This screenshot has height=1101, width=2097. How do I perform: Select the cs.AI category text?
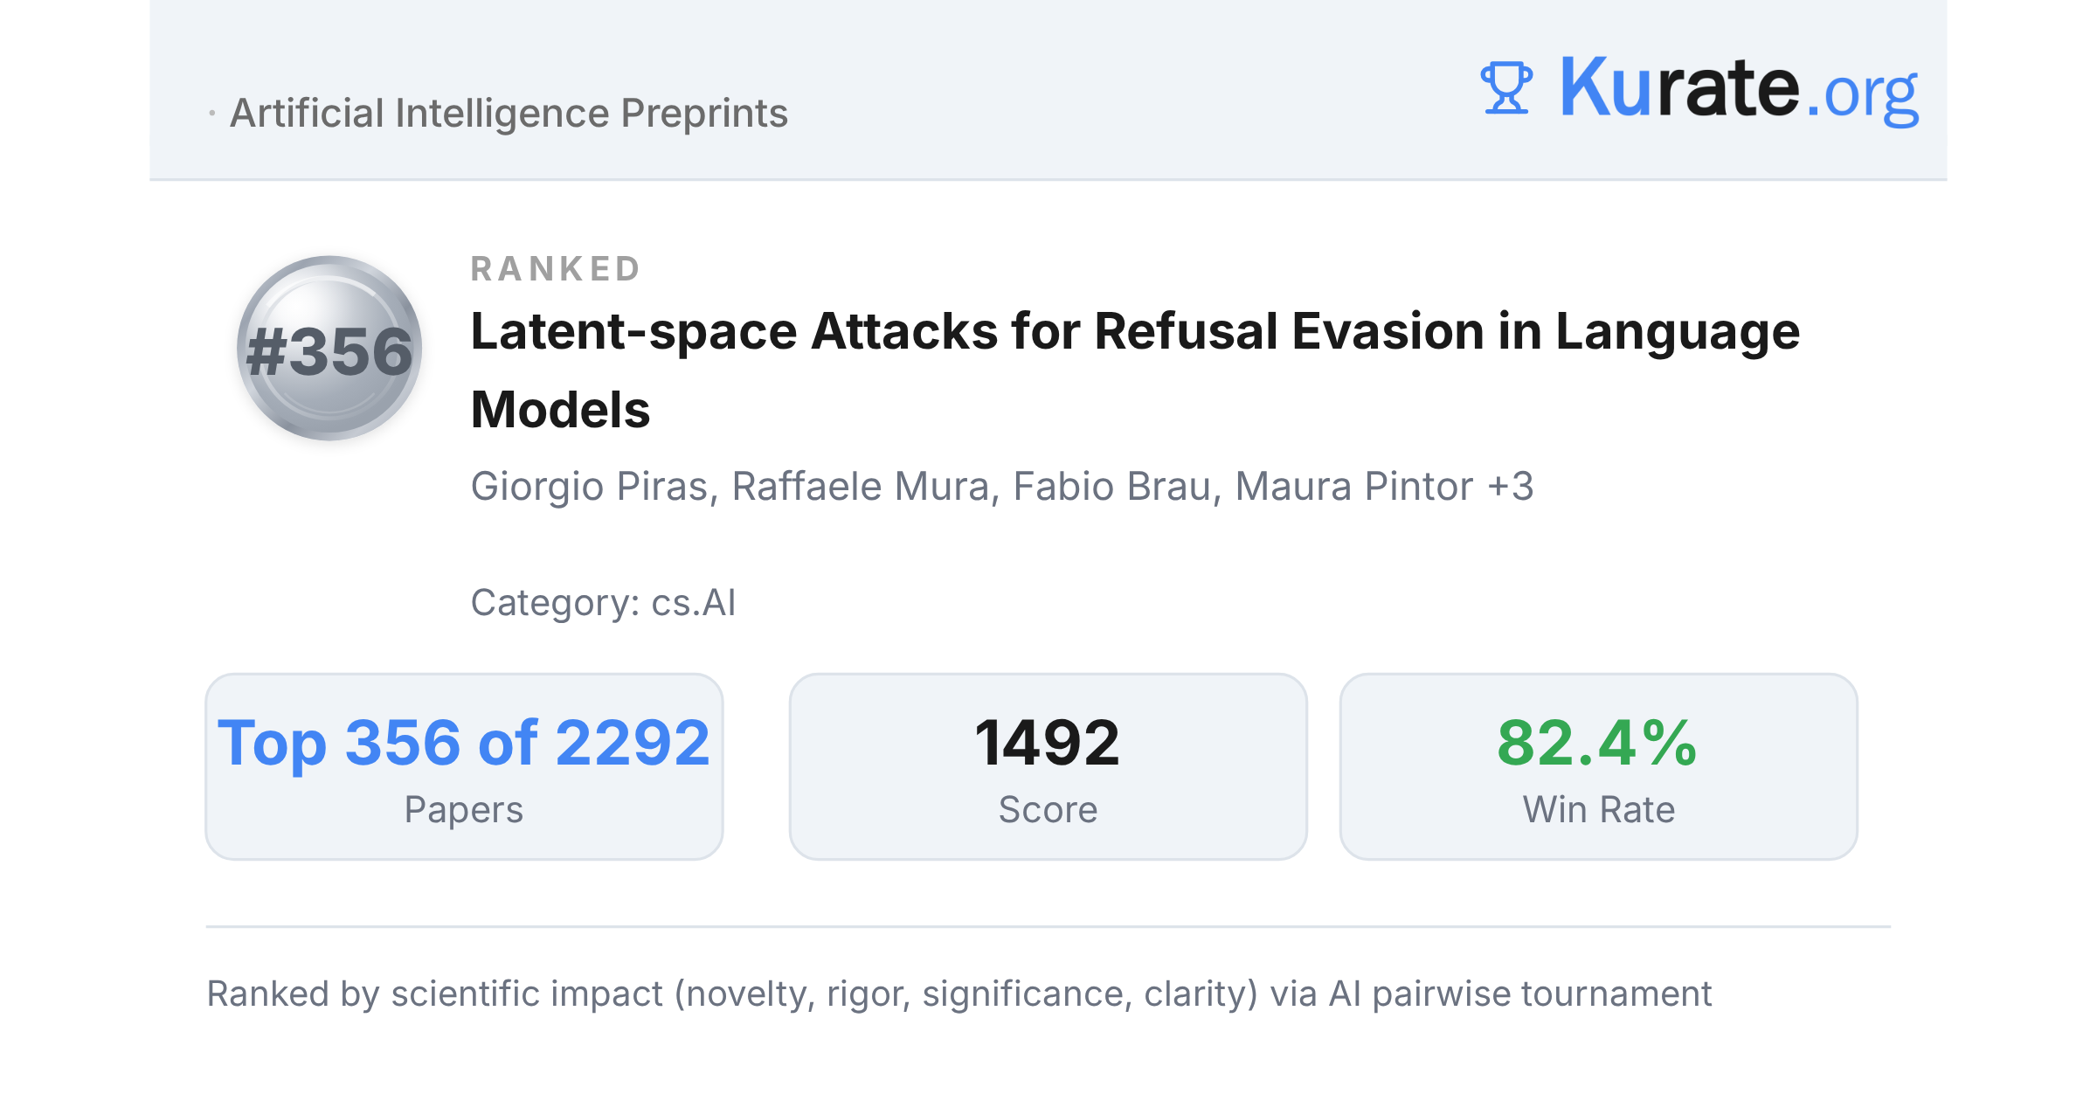694,603
